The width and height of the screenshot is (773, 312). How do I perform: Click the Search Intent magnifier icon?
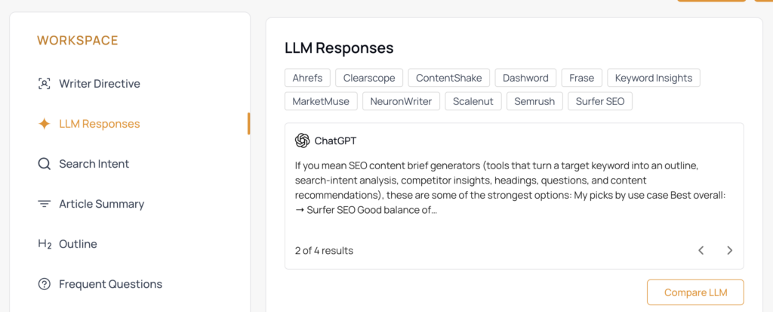(x=45, y=164)
